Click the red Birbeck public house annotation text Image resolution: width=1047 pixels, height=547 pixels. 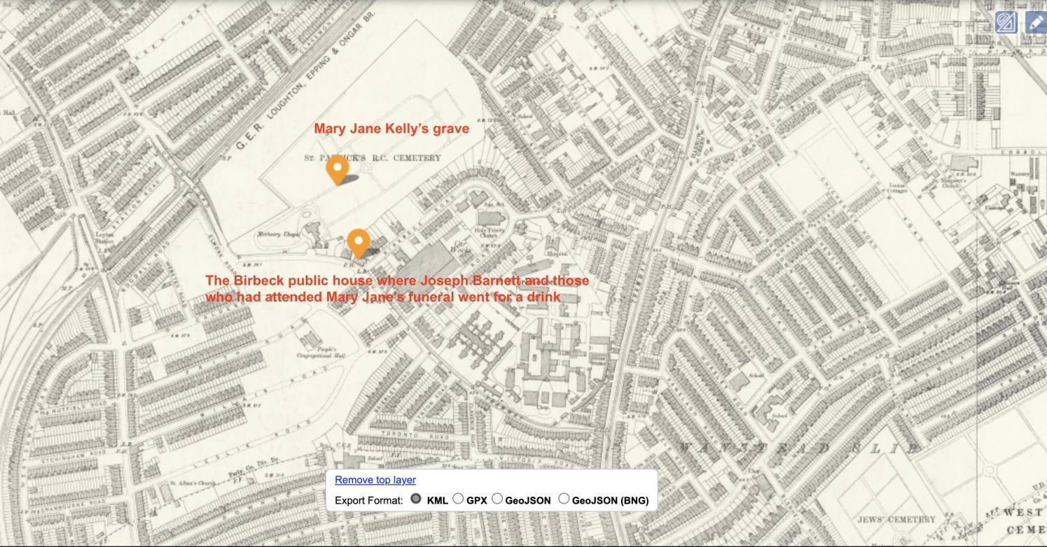pos(397,288)
